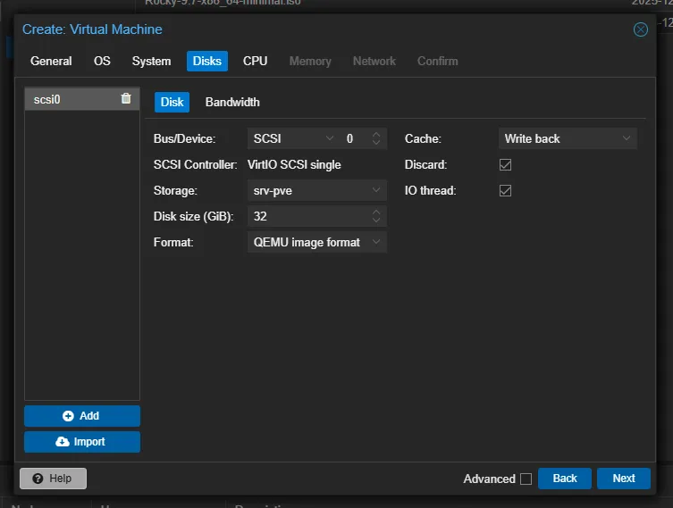Open the Bandwidth sub-tab
The width and height of the screenshot is (673, 508).
pyautogui.click(x=232, y=102)
